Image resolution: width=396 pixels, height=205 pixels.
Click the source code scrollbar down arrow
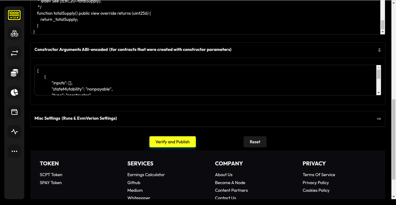click(x=382, y=32)
